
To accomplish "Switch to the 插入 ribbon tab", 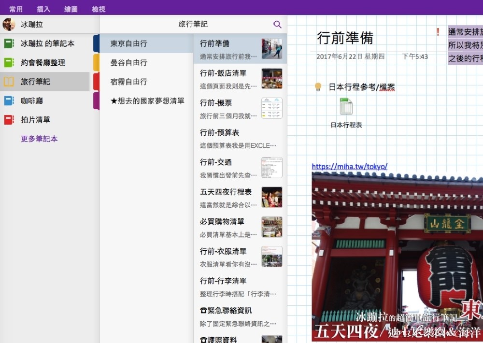I will (43, 8).
